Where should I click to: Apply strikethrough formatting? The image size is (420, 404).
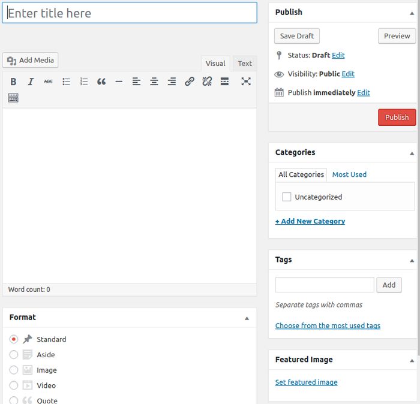pos(48,82)
